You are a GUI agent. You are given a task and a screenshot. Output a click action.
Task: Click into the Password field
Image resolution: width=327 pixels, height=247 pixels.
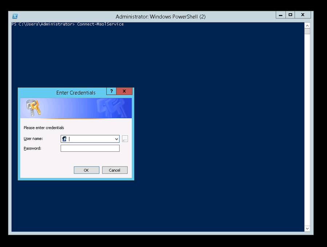click(90, 148)
